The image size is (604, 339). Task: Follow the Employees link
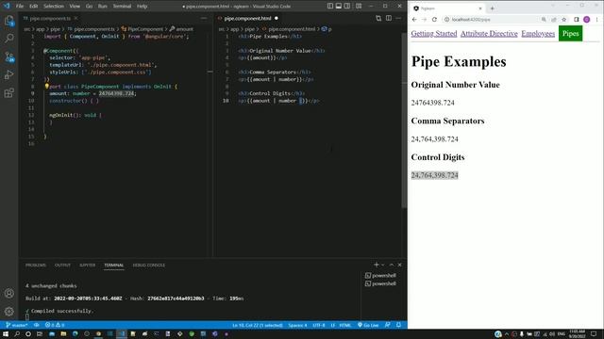coord(538,34)
